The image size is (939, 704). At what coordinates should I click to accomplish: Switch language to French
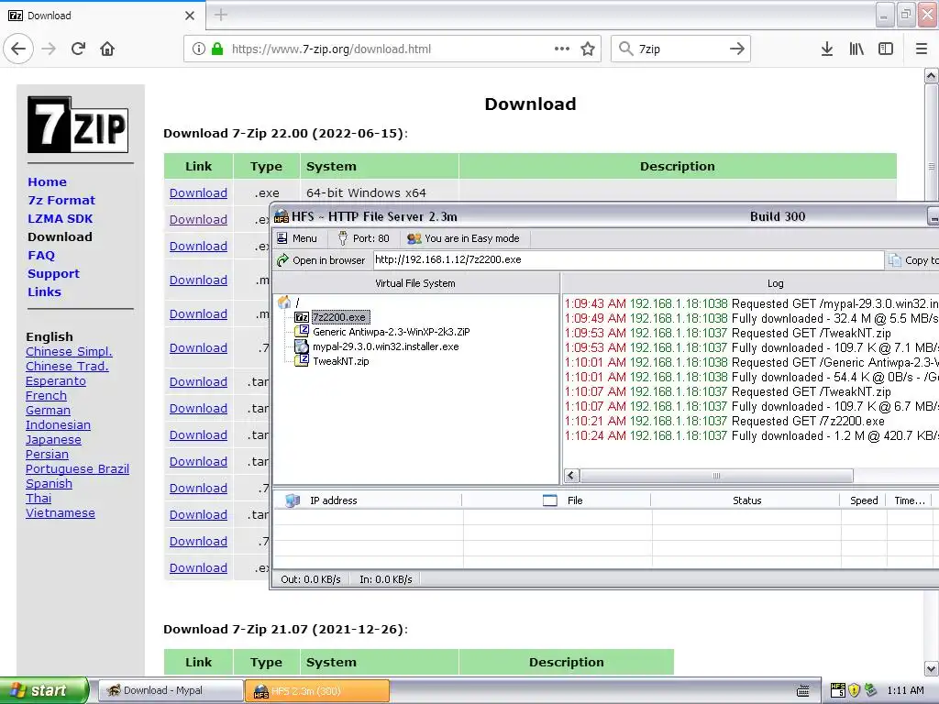click(x=46, y=396)
